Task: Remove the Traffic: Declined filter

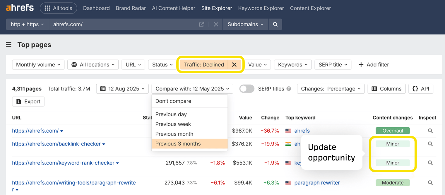Action: pyautogui.click(x=235, y=64)
